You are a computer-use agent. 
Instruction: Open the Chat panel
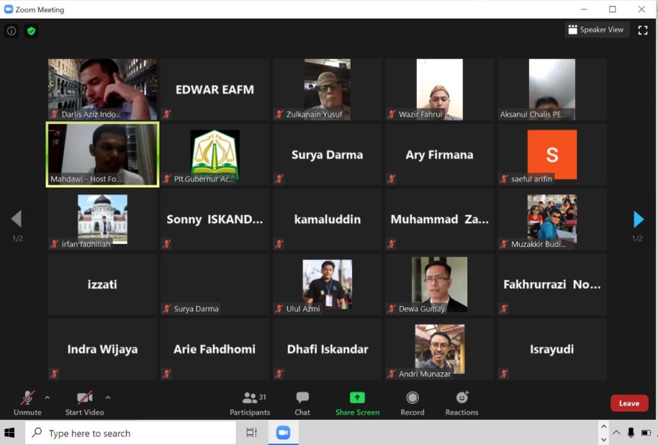click(302, 403)
